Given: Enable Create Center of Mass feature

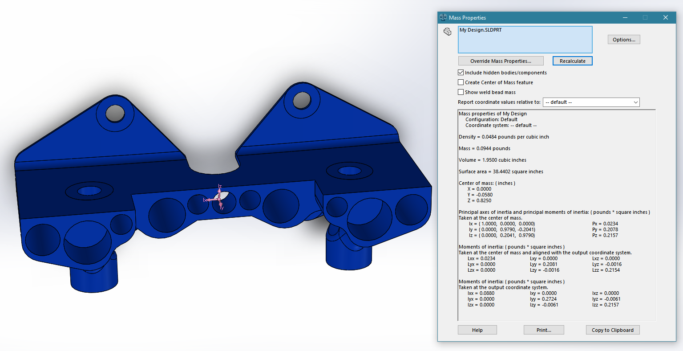Looking at the screenshot, I should click(461, 82).
